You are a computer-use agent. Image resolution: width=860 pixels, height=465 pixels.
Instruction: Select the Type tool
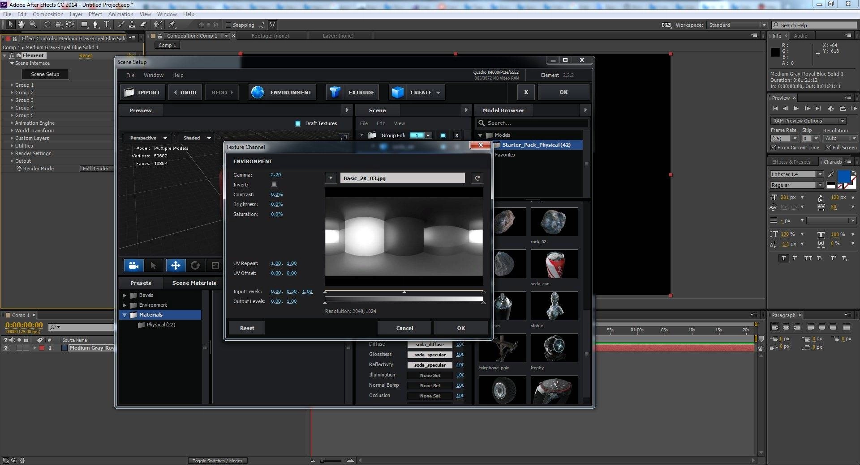107,25
